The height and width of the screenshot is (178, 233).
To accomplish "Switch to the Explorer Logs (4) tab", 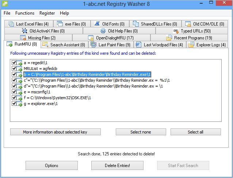I will (x=207, y=44).
